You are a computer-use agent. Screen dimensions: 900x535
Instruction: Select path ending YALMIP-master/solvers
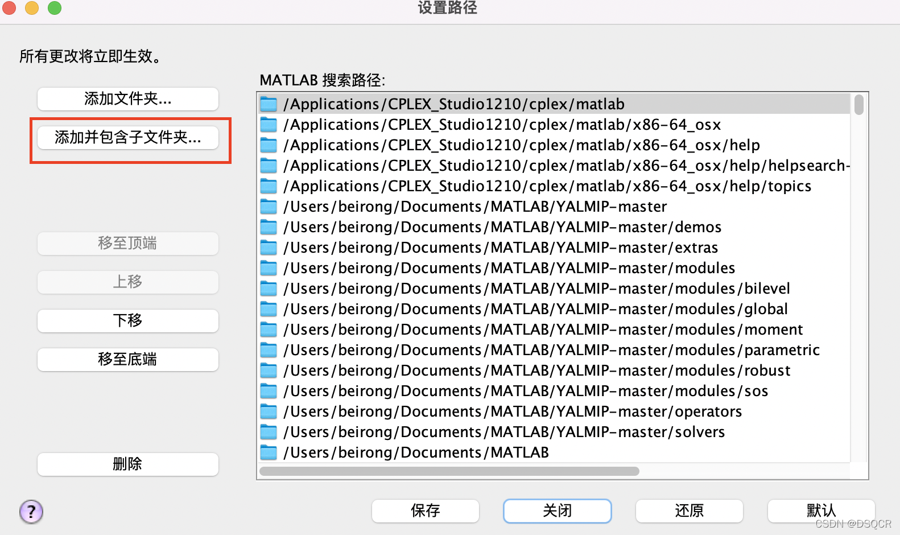click(x=554, y=432)
